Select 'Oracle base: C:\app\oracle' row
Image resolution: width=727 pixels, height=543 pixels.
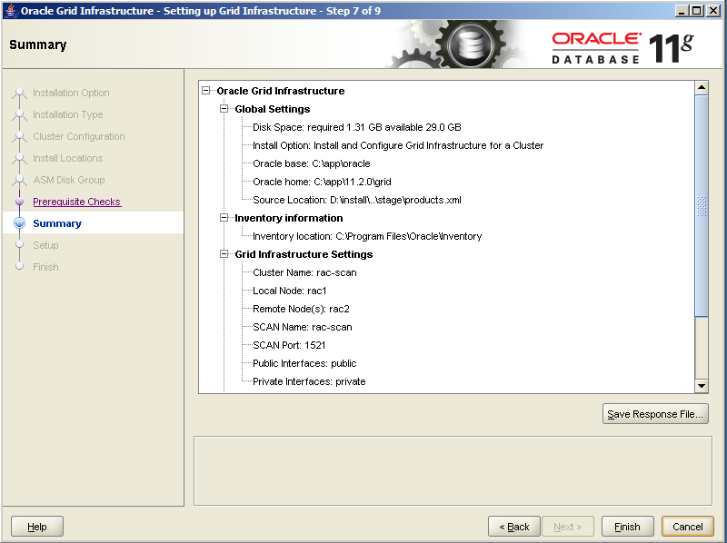312,163
